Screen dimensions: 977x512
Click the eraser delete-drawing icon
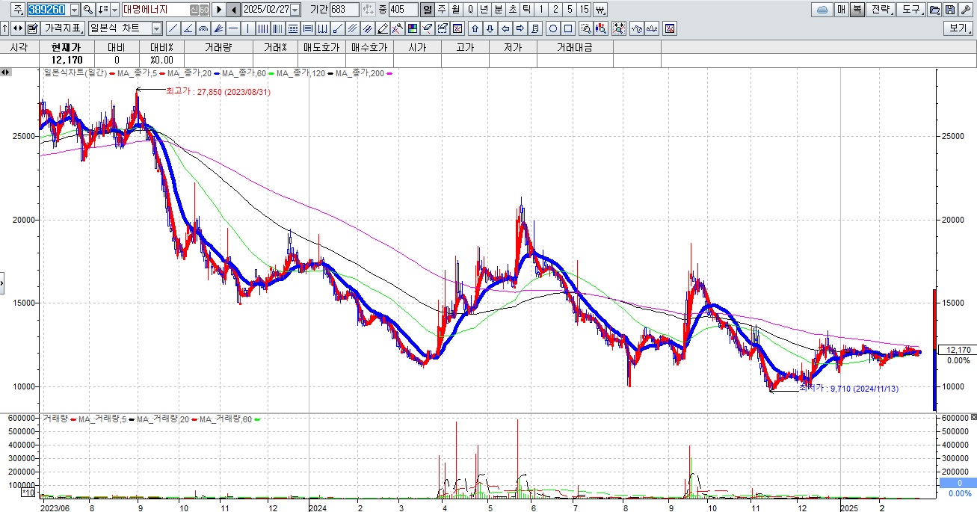pos(426,28)
